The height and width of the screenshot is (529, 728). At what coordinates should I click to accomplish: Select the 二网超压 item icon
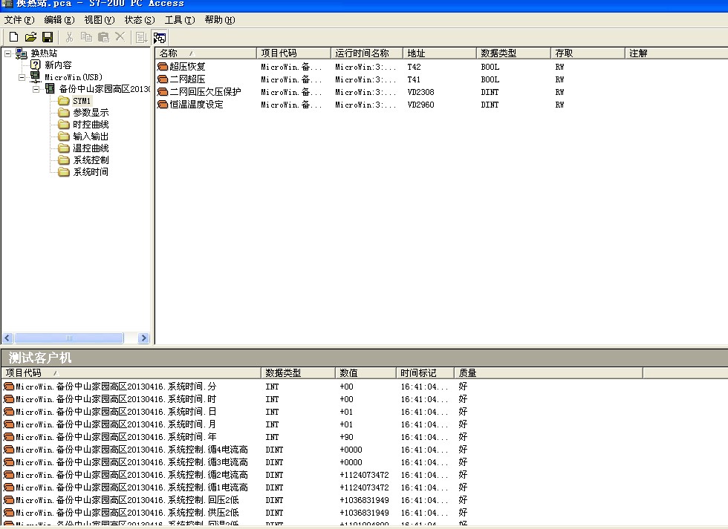tap(163, 79)
